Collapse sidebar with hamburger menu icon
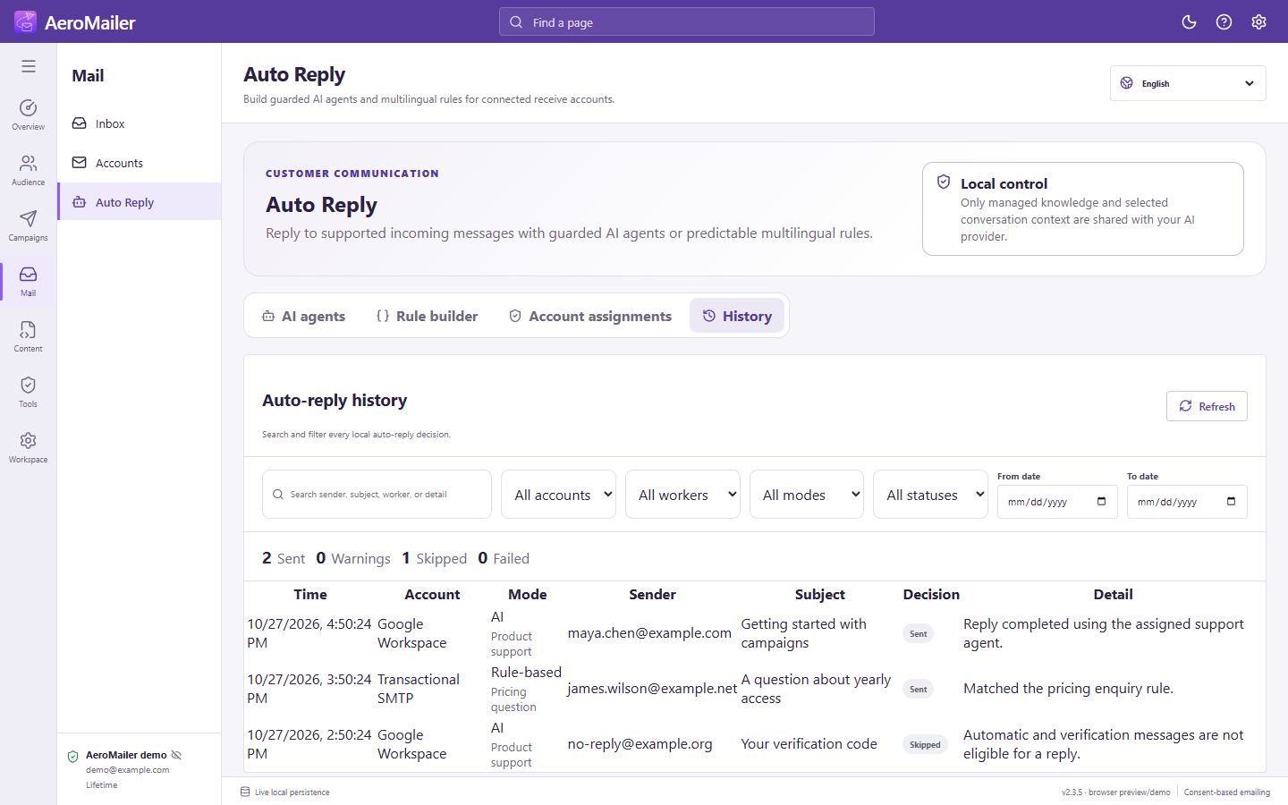This screenshot has height=805, width=1288. point(29,66)
